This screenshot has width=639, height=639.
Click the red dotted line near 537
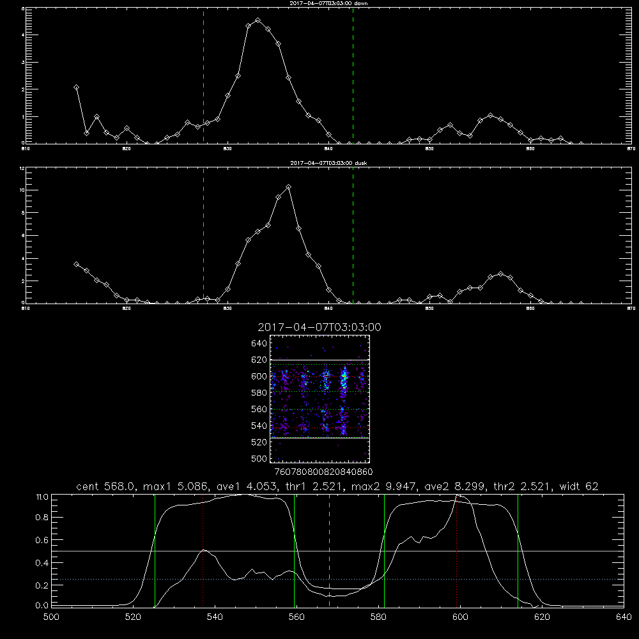[x=203, y=551]
